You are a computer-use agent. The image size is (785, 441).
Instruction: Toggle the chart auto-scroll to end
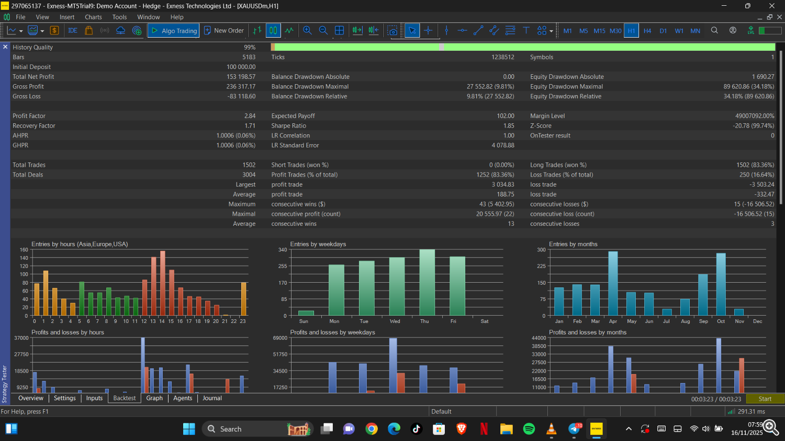point(358,30)
